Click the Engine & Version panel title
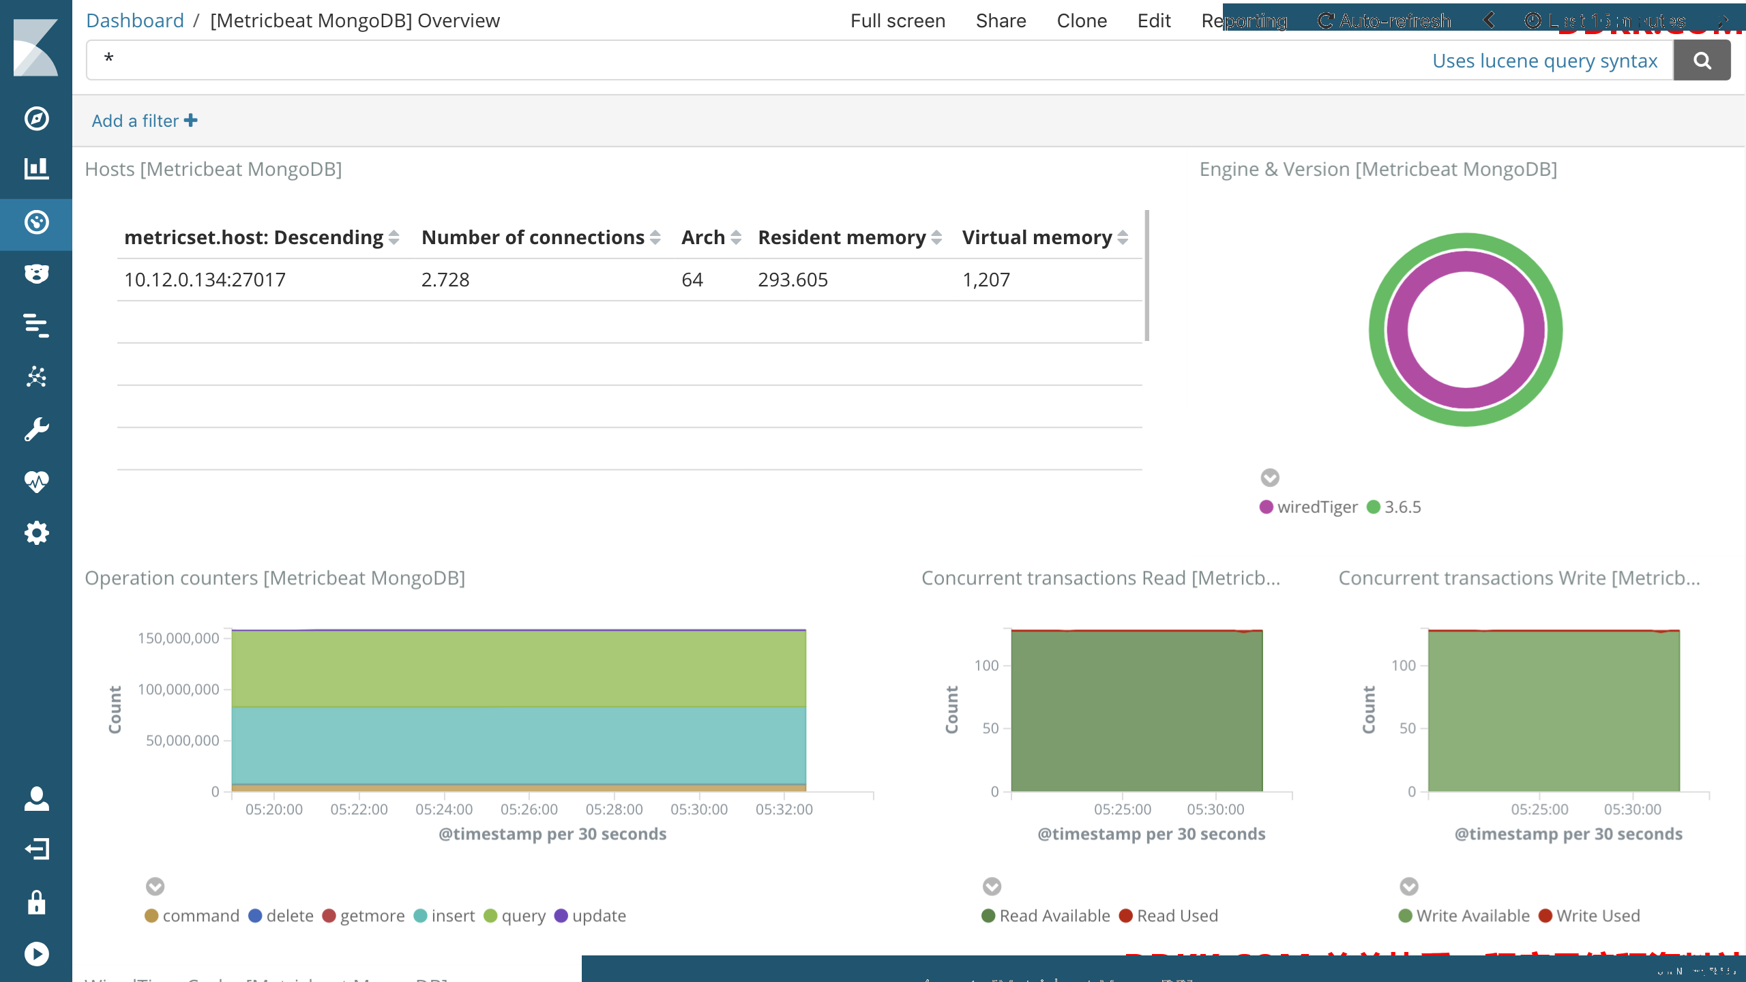 click(1378, 169)
